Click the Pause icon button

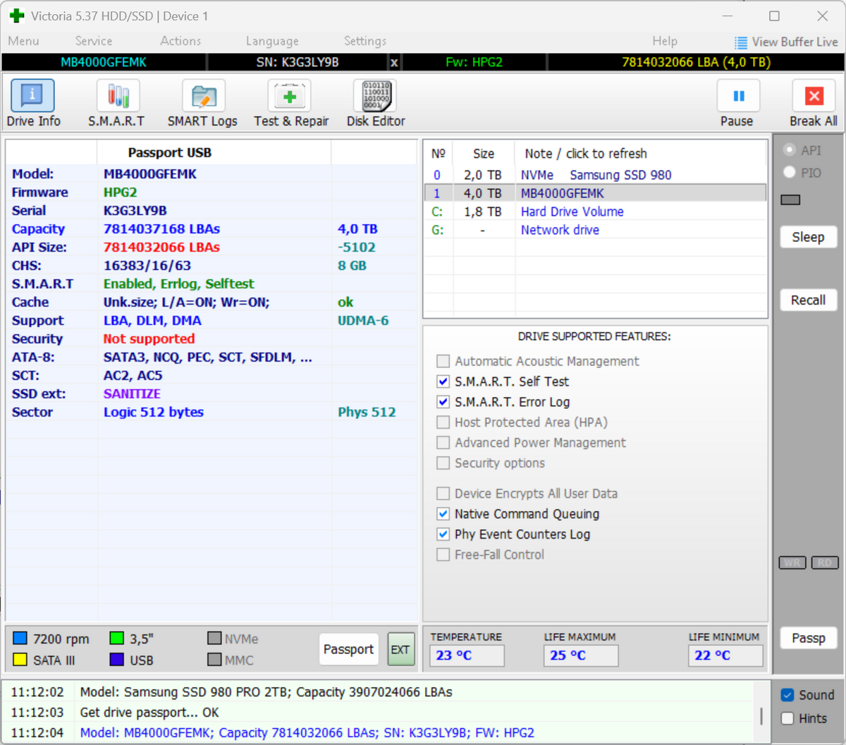point(738,96)
